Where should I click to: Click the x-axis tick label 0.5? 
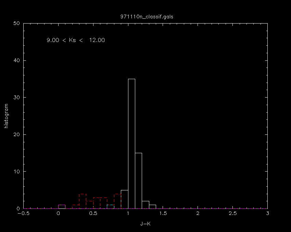click(93, 213)
